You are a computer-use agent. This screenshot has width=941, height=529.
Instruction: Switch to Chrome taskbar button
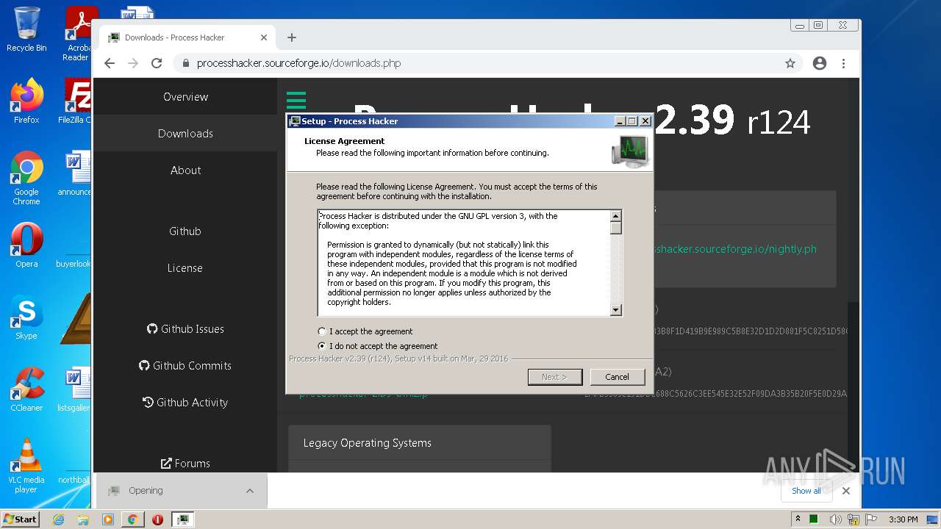pyautogui.click(x=132, y=519)
